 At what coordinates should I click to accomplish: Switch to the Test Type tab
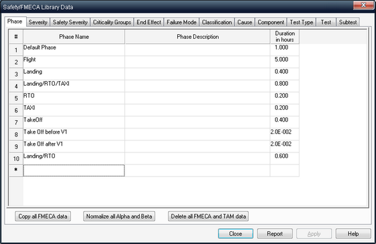click(x=301, y=22)
